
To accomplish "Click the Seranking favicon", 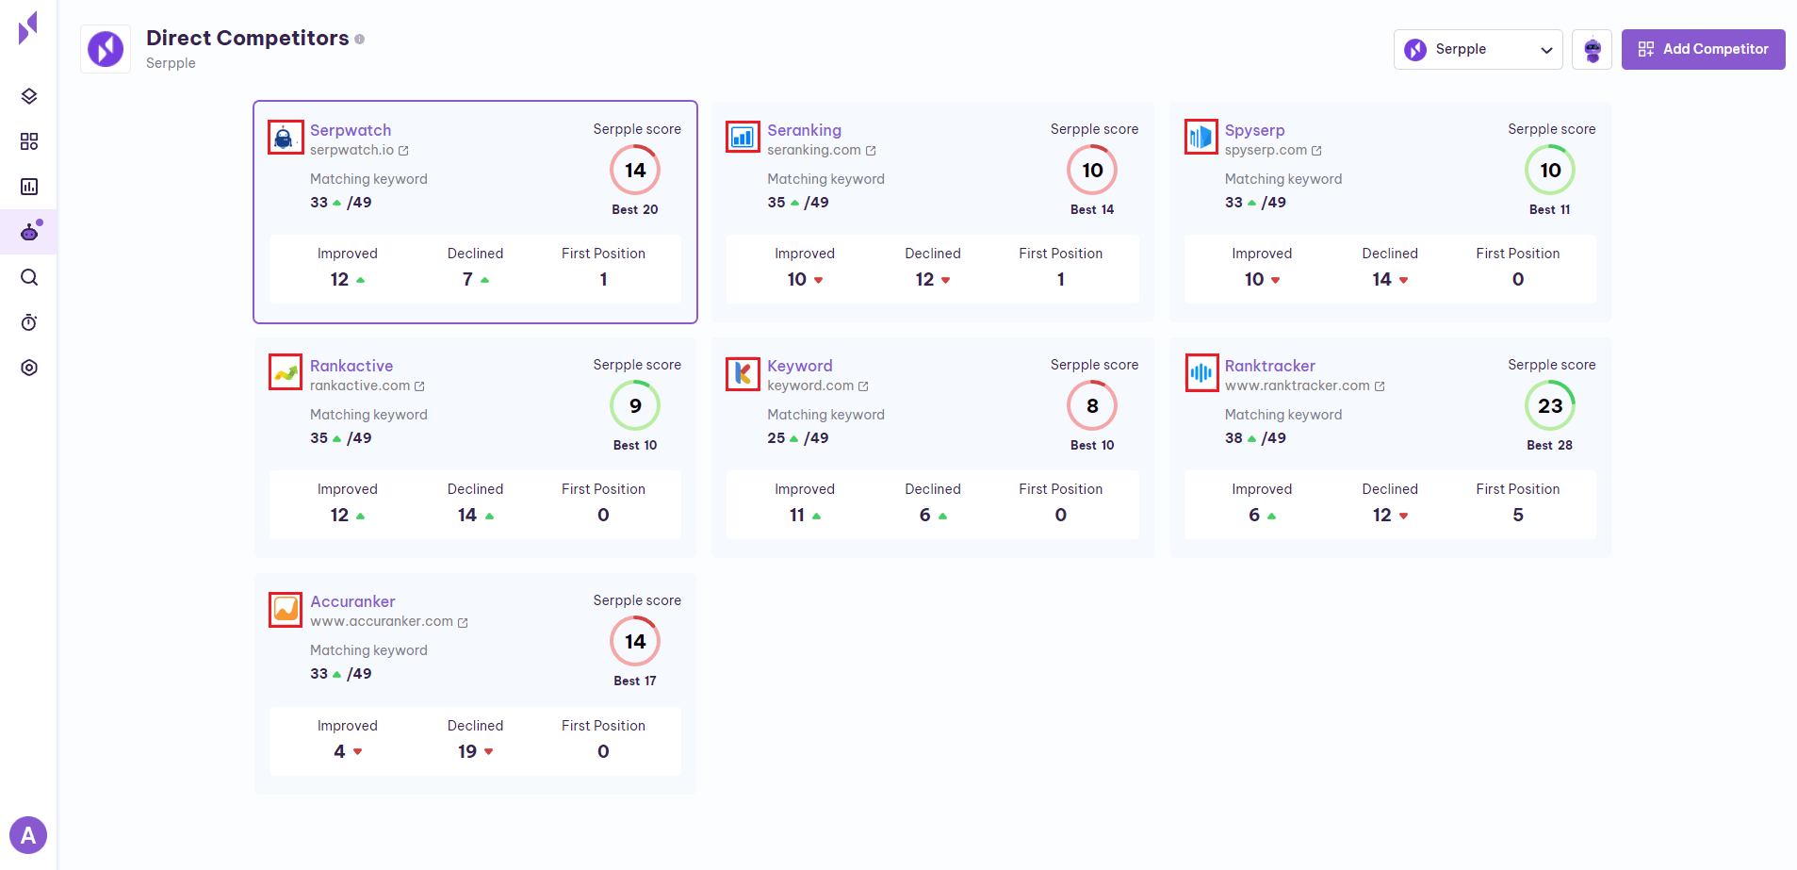I will point(743,138).
